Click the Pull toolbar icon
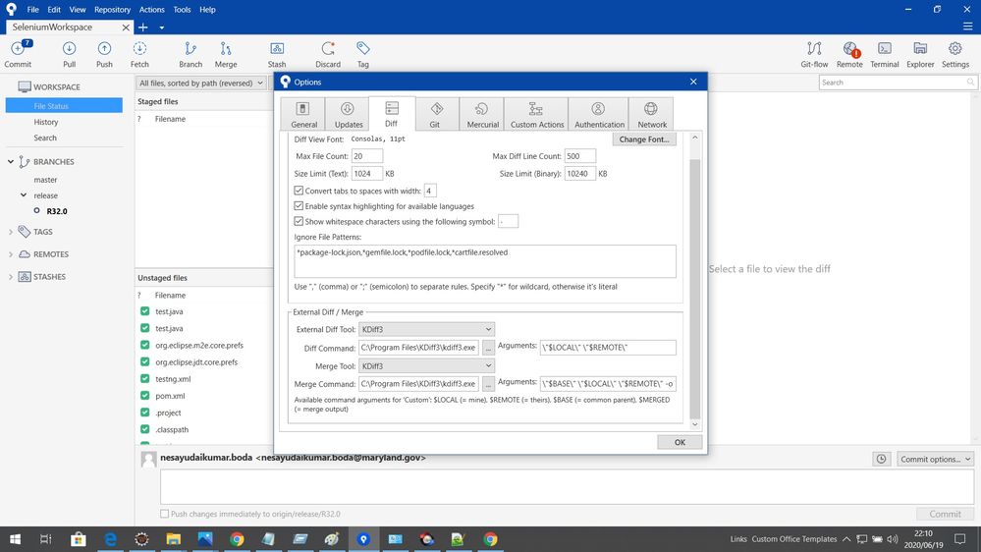The image size is (981, 552). click(x=69, y=53)
